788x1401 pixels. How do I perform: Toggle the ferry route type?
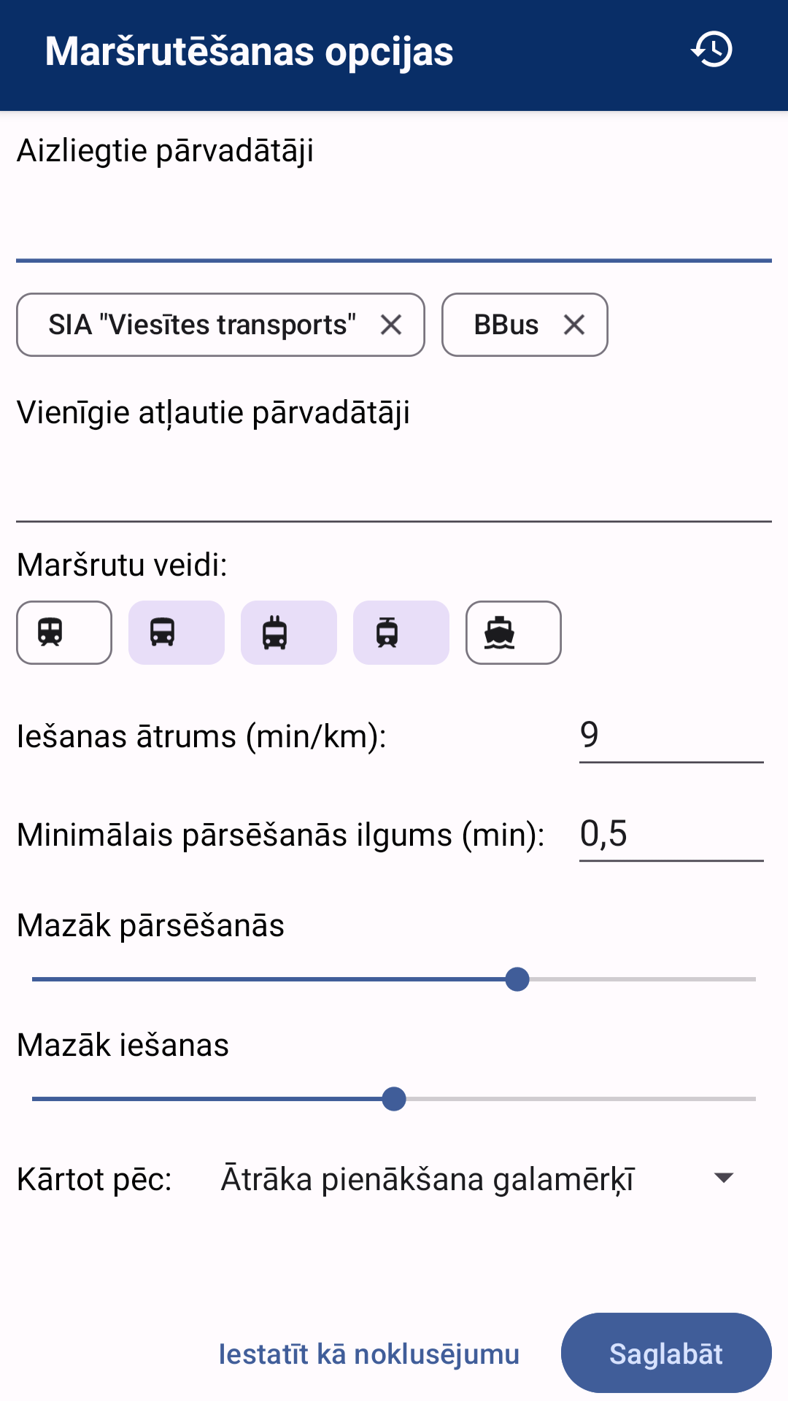(514, 633)
